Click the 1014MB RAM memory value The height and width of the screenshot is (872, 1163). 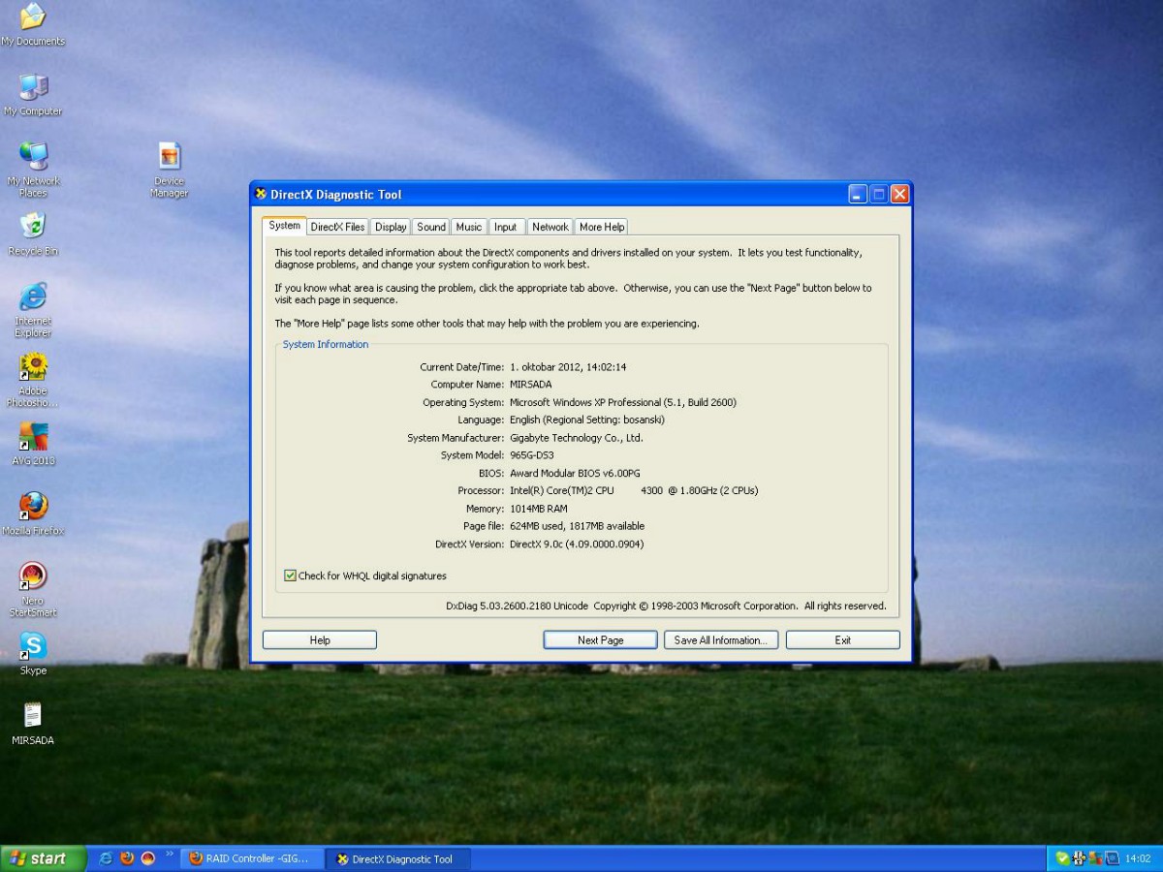tap(539, 509)
